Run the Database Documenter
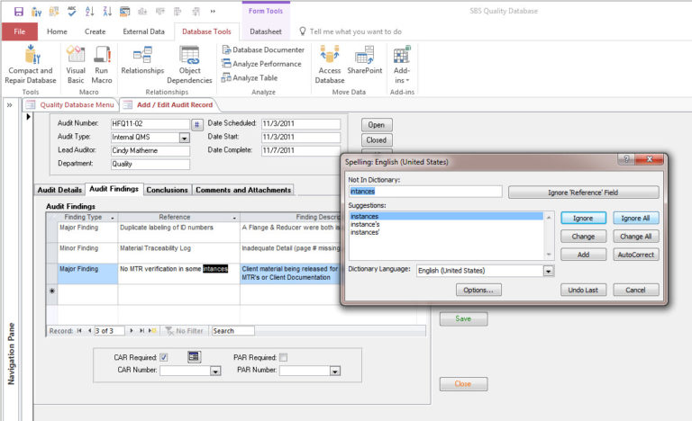Viewport: 692px width, 421px height. coord(262,50)
